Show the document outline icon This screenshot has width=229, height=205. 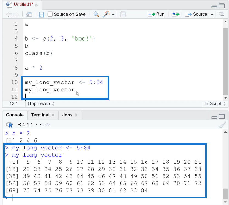click(222, 14)
